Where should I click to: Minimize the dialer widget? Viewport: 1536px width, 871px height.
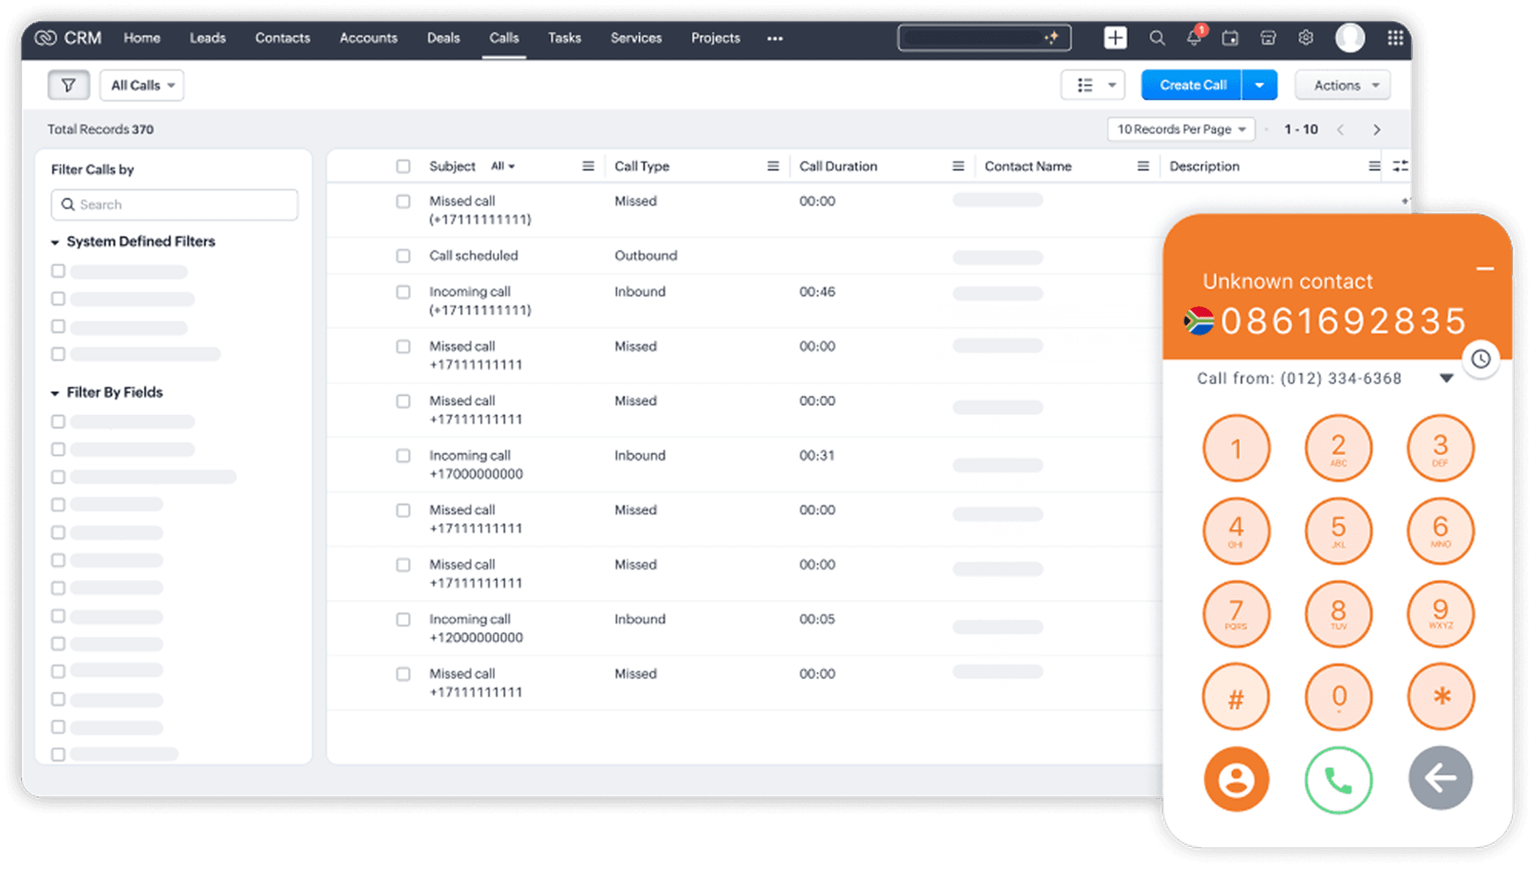(x=1486, y=270)
